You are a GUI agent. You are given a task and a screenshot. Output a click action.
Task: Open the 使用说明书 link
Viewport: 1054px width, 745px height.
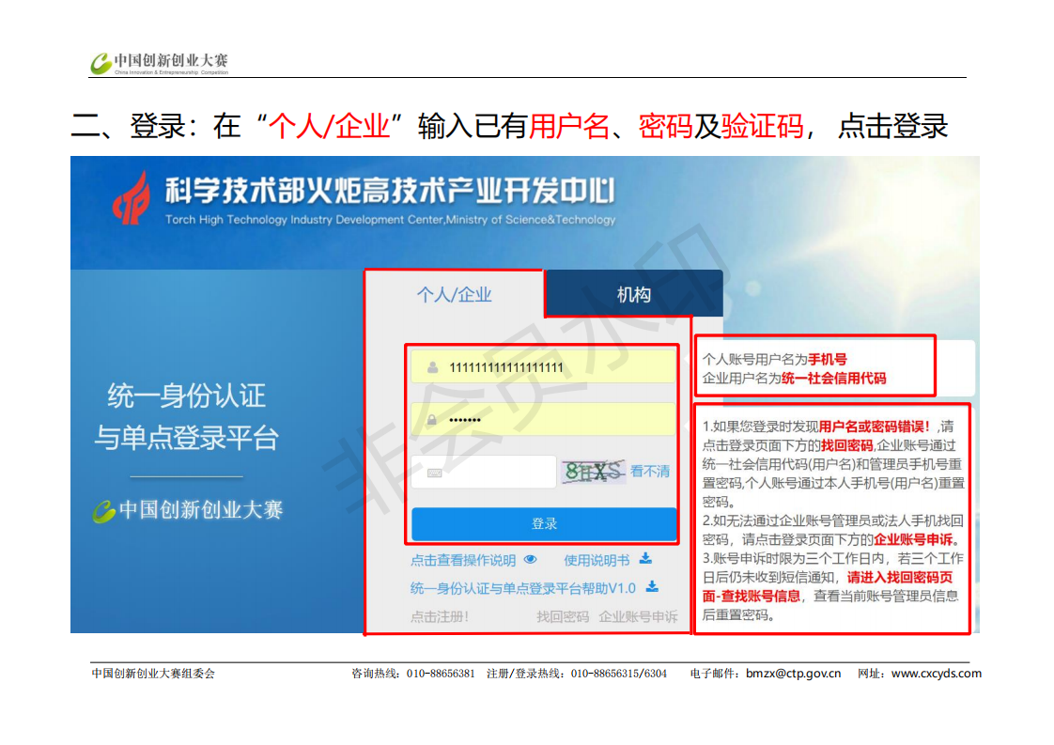click(597, 560)
